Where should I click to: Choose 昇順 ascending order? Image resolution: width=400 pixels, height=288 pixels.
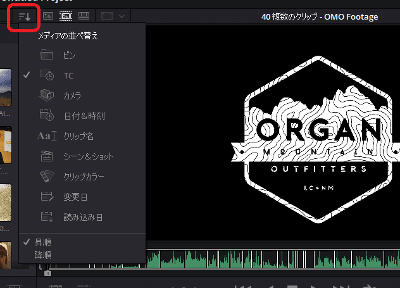click(x=82, y=242)
